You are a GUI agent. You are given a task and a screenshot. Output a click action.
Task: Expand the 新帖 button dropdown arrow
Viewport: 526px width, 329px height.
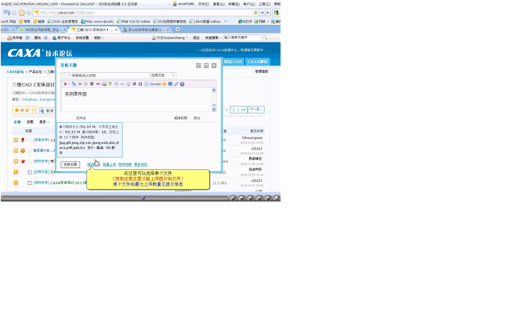click(34, 110)
